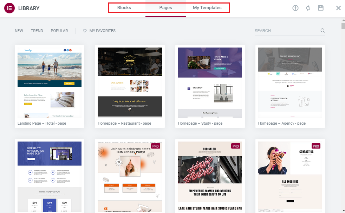Filter templates by POPULAR
Screen dimensions: 345x213
59,31
